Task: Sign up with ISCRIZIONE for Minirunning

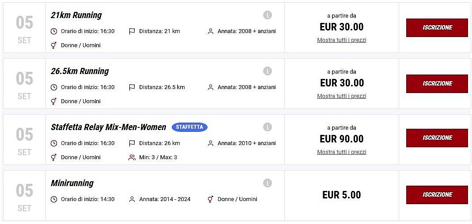Action: [x=437, y=195]
